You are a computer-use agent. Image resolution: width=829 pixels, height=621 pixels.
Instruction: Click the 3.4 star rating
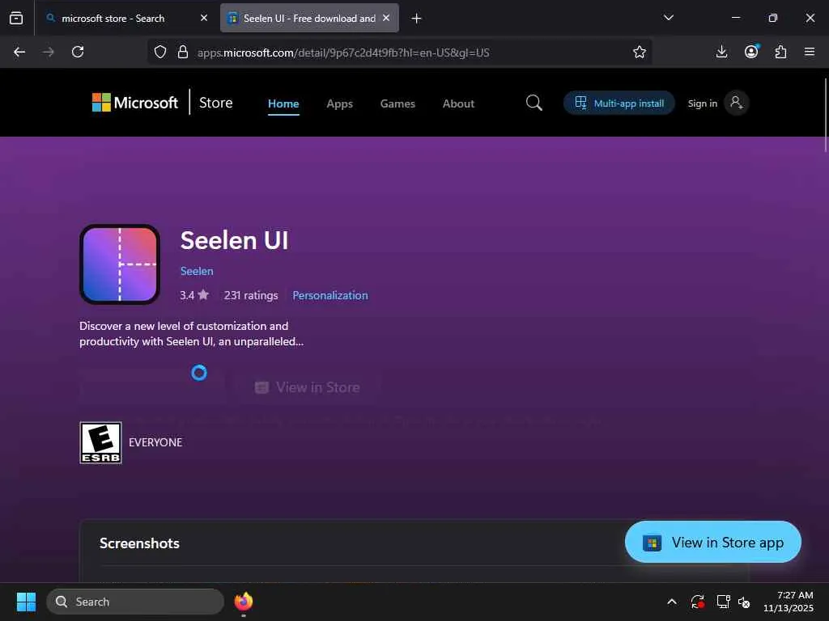pos(194,295)
